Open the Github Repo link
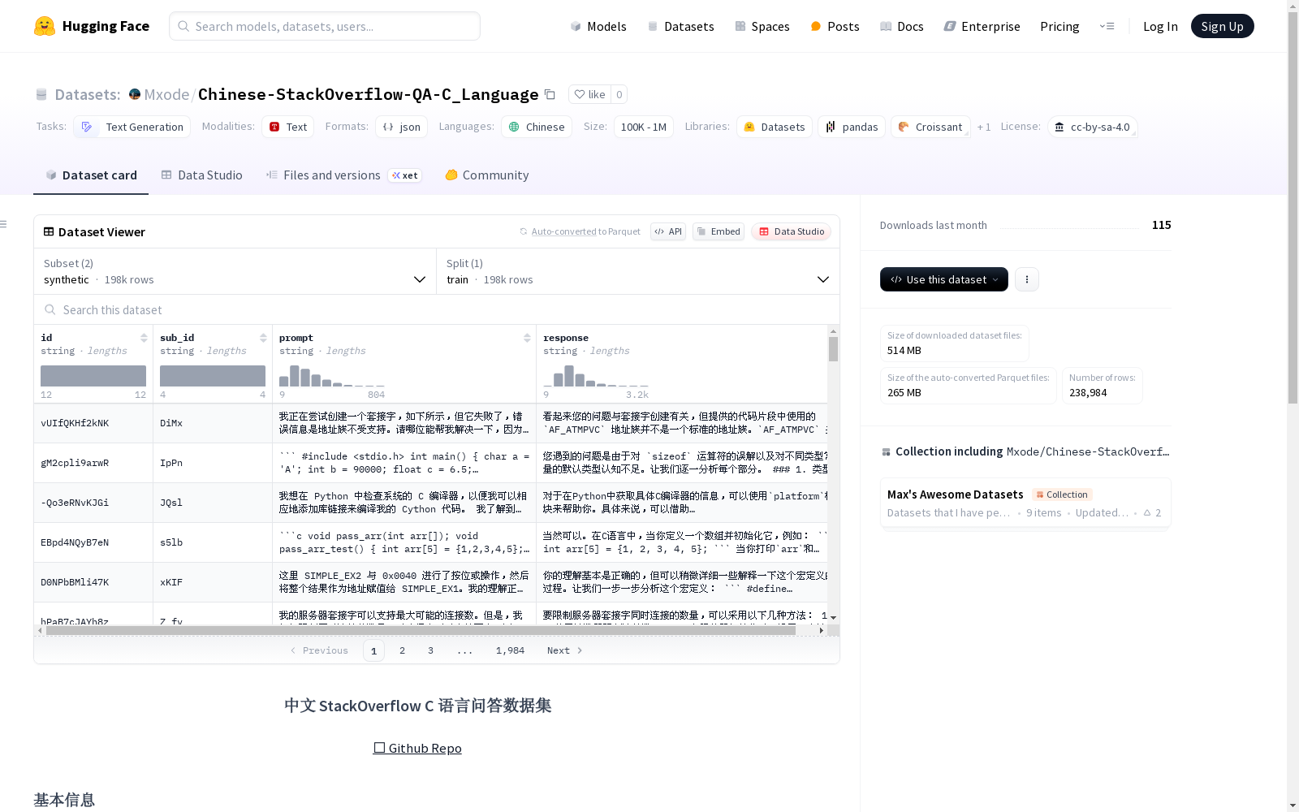The height and width of the screenshot is (812, 1299). pyautogui.click(x=417, y=748)
